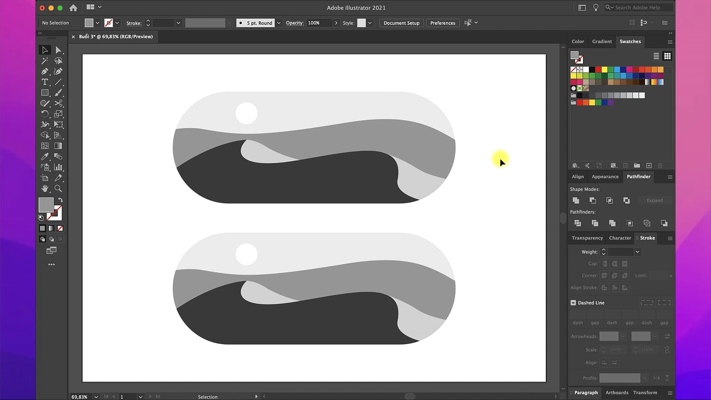Switch to the Gradient tab

click(x=602, y=41)
